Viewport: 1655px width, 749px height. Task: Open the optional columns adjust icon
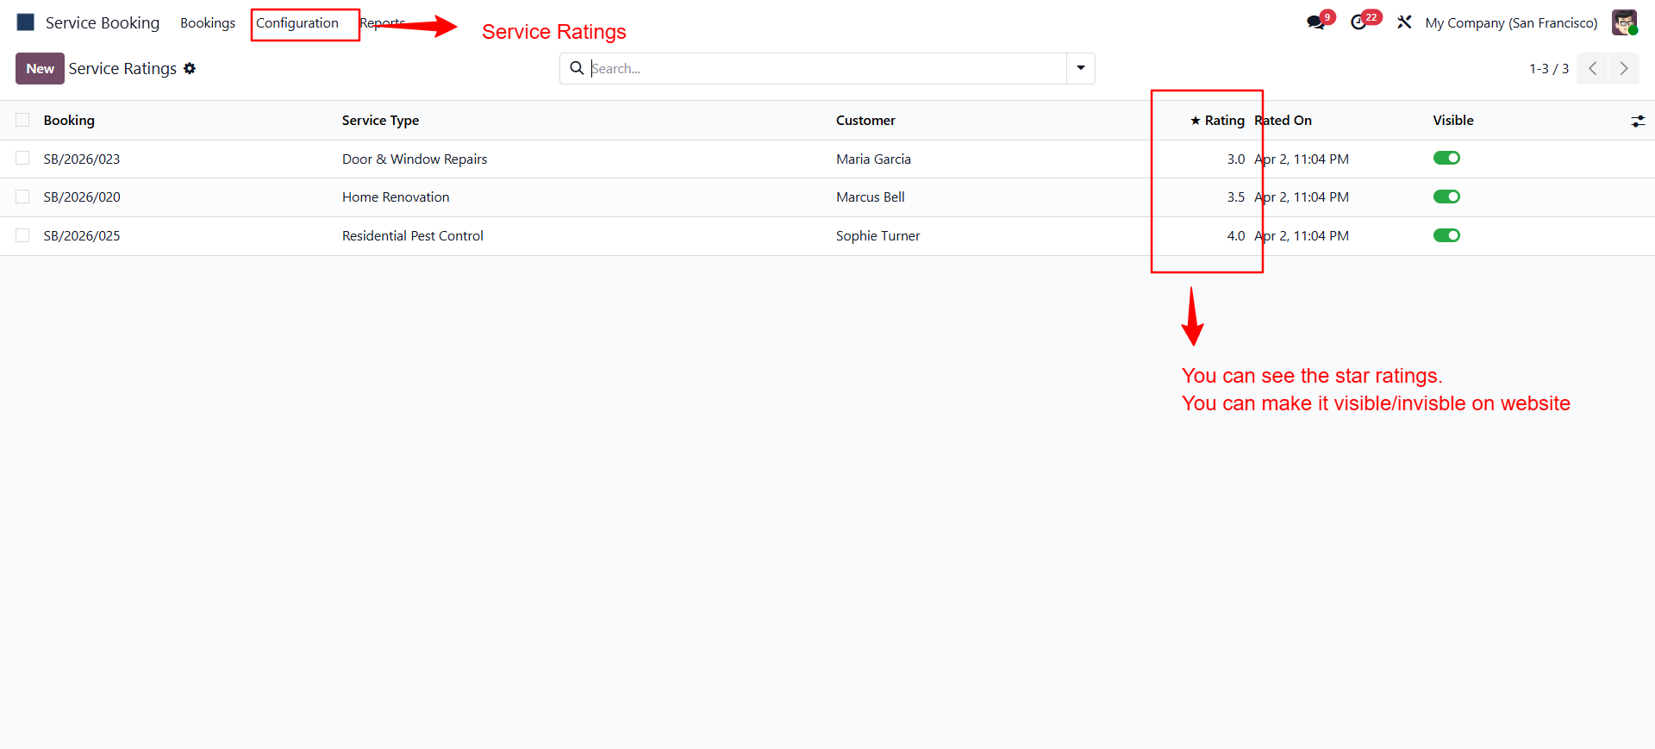1638,122
